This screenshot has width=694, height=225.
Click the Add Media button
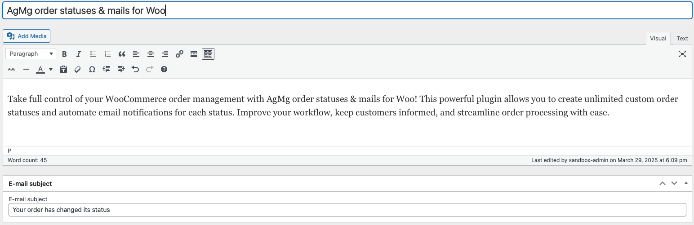tap(27, 36)
